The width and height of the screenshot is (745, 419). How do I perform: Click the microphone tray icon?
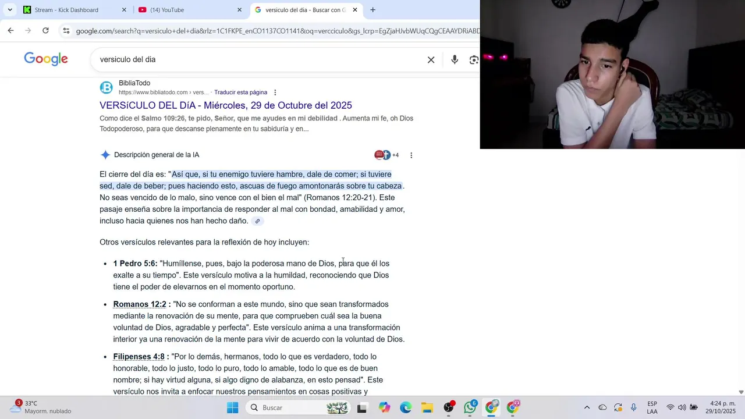633,407
